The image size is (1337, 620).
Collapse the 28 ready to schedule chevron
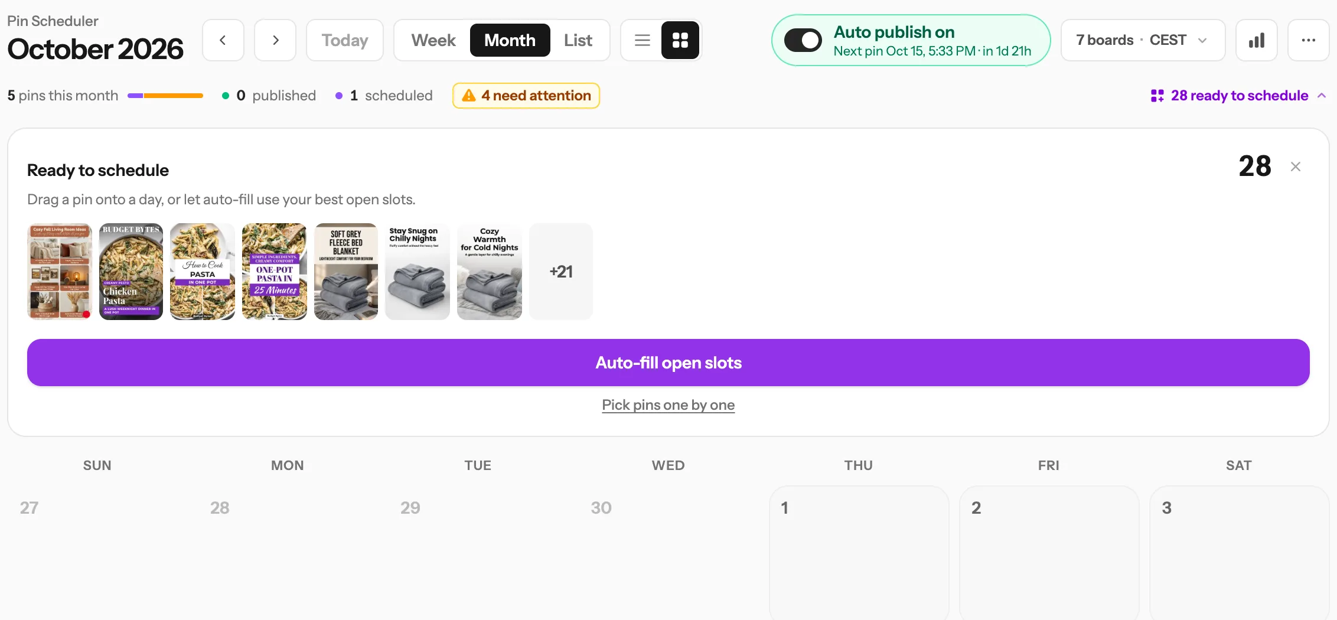click(x=1322, y=96)
